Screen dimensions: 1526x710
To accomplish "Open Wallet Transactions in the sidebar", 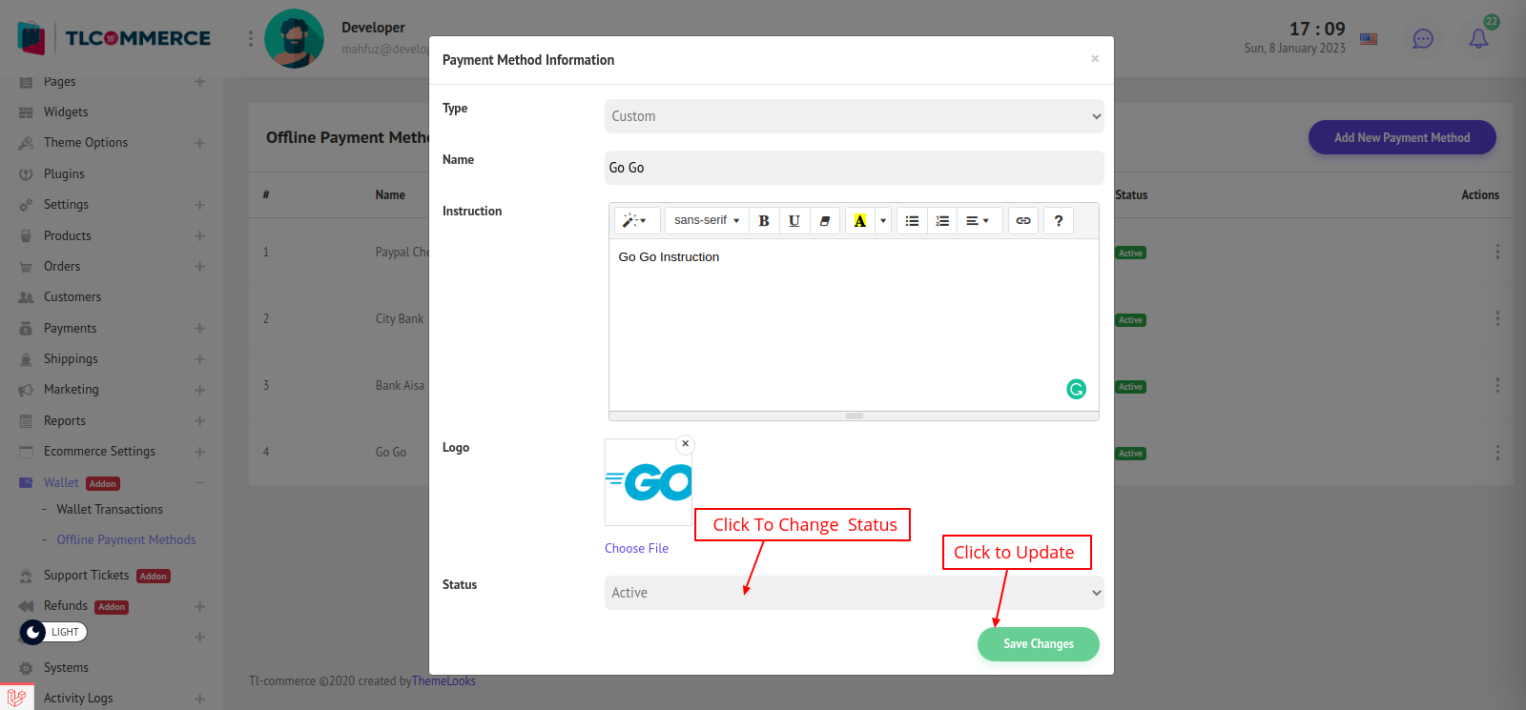I will [x=110, y=510].
